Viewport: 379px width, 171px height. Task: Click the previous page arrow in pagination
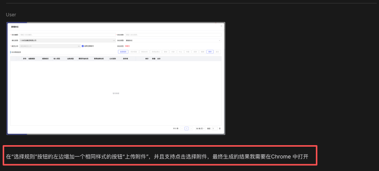pyautogui.click(x=182, y=128)
